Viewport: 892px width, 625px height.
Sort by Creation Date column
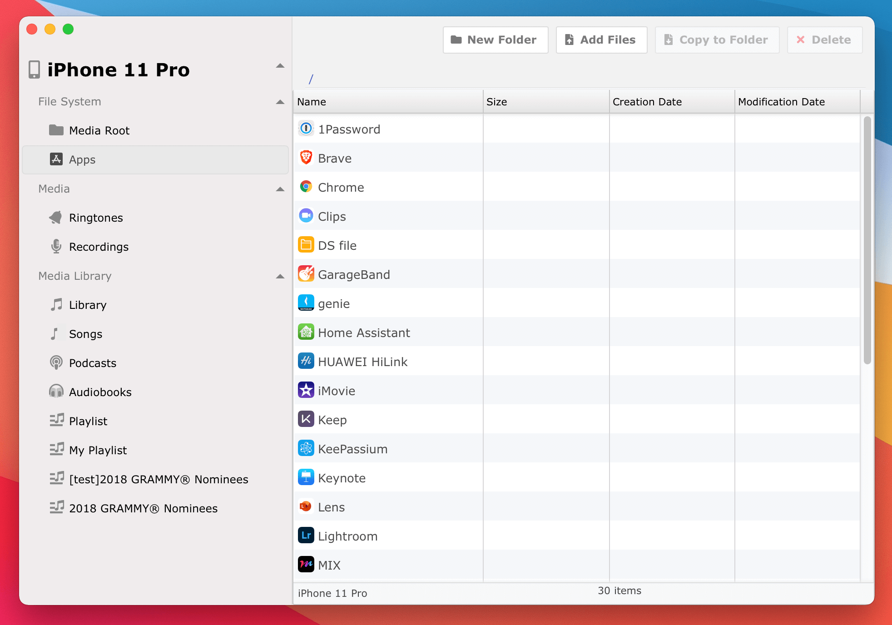[x=672, y=102]
